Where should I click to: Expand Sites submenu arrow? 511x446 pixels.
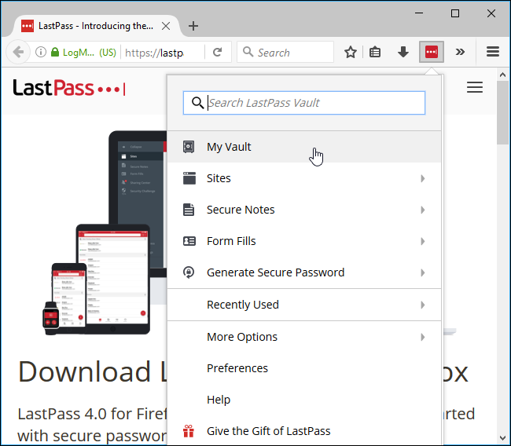(423, 178)
